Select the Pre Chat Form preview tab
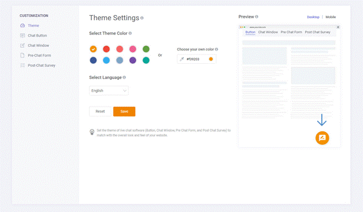 tap(291, 32)
